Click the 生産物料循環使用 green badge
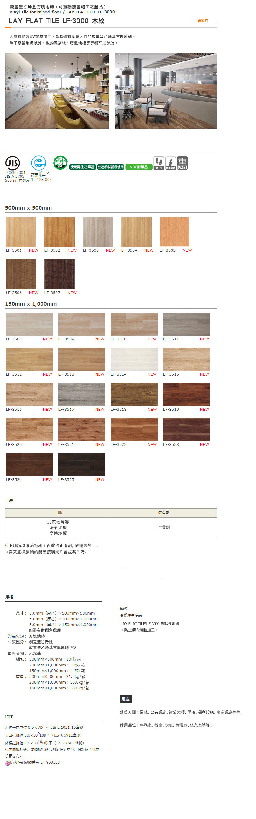The width and height of the screenshot is (256, 819). coord(110,167)
